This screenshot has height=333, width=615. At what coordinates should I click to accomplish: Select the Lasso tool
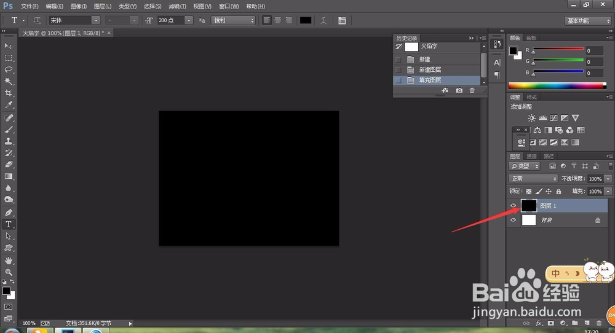8,70
